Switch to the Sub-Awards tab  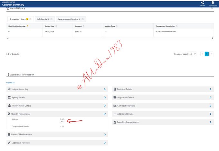43,19
